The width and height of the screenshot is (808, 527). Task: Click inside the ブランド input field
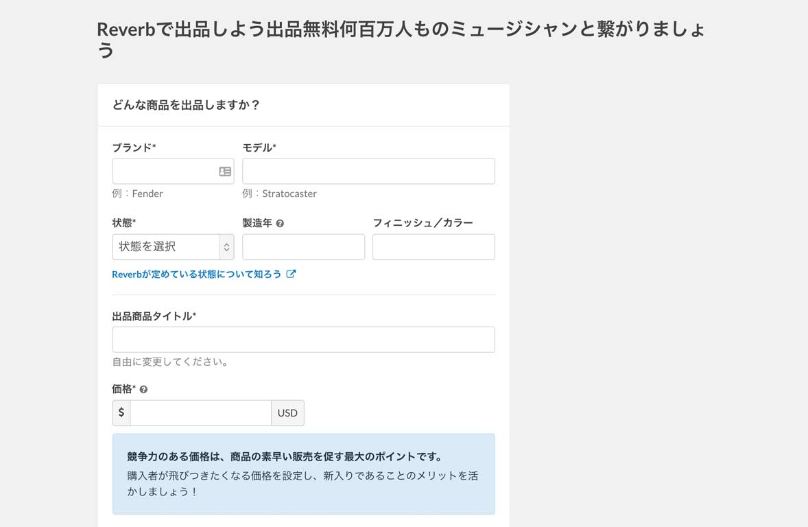click(165, 171)
